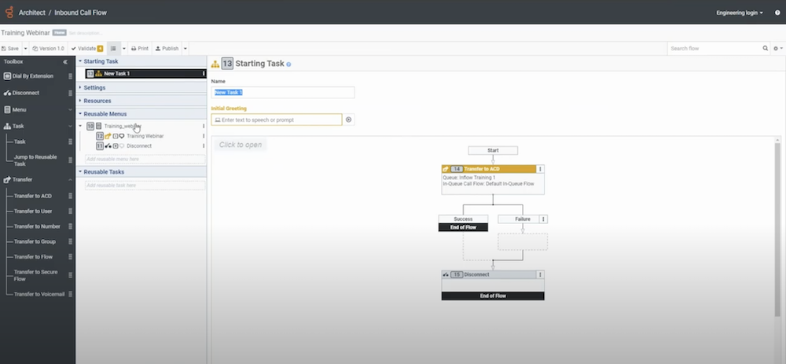Image resolution: width=786 pixels, height=364 pixels.
Task: Focus the Initial Greeting text field
Action: coord(277,119)
